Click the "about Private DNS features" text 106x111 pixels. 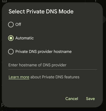pyautogui.click(x=55, y=77)
